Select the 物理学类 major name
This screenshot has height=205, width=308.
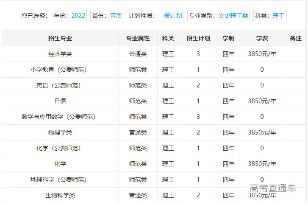point(60,132)
